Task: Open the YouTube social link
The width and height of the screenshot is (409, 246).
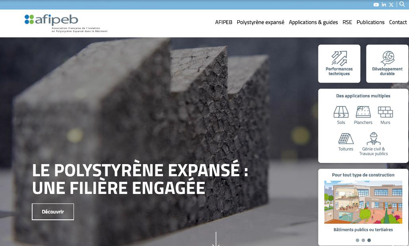Action: tap(376, 5)
